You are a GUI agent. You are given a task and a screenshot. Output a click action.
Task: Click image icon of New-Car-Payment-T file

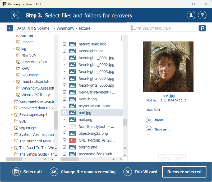[72, 92]
